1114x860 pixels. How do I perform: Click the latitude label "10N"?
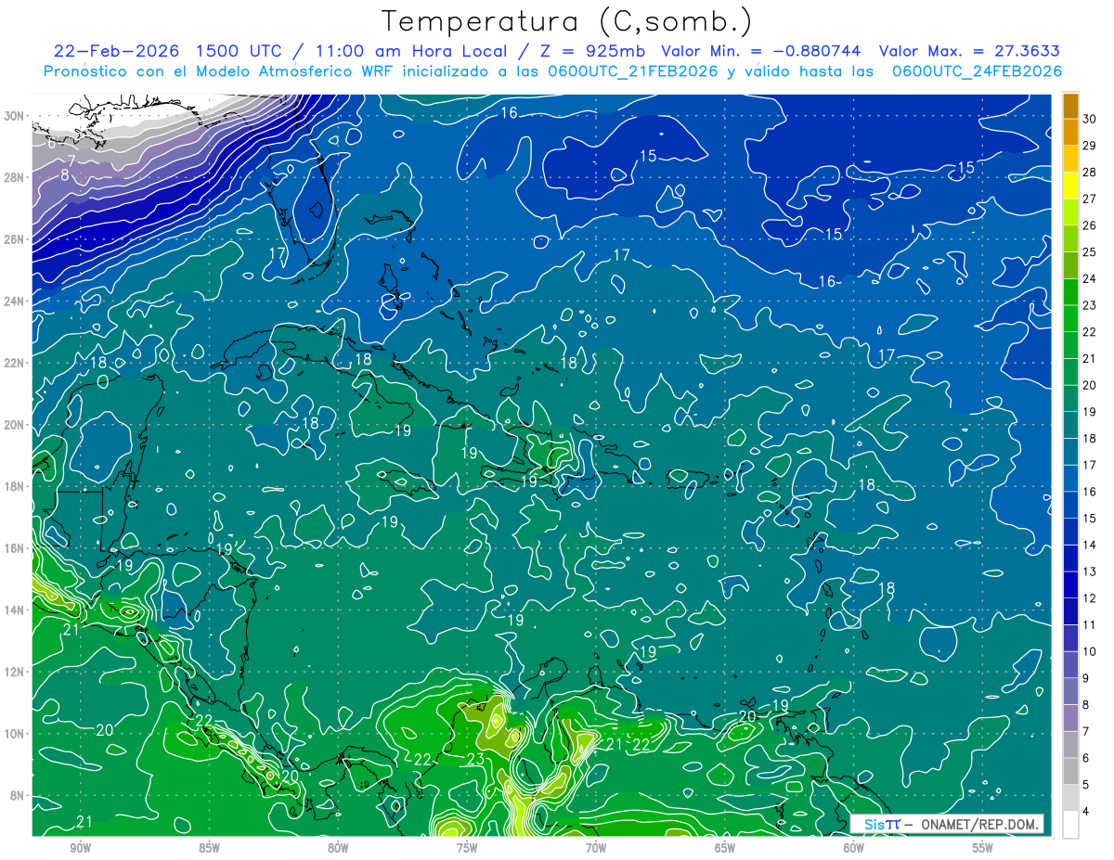point(15,733)
